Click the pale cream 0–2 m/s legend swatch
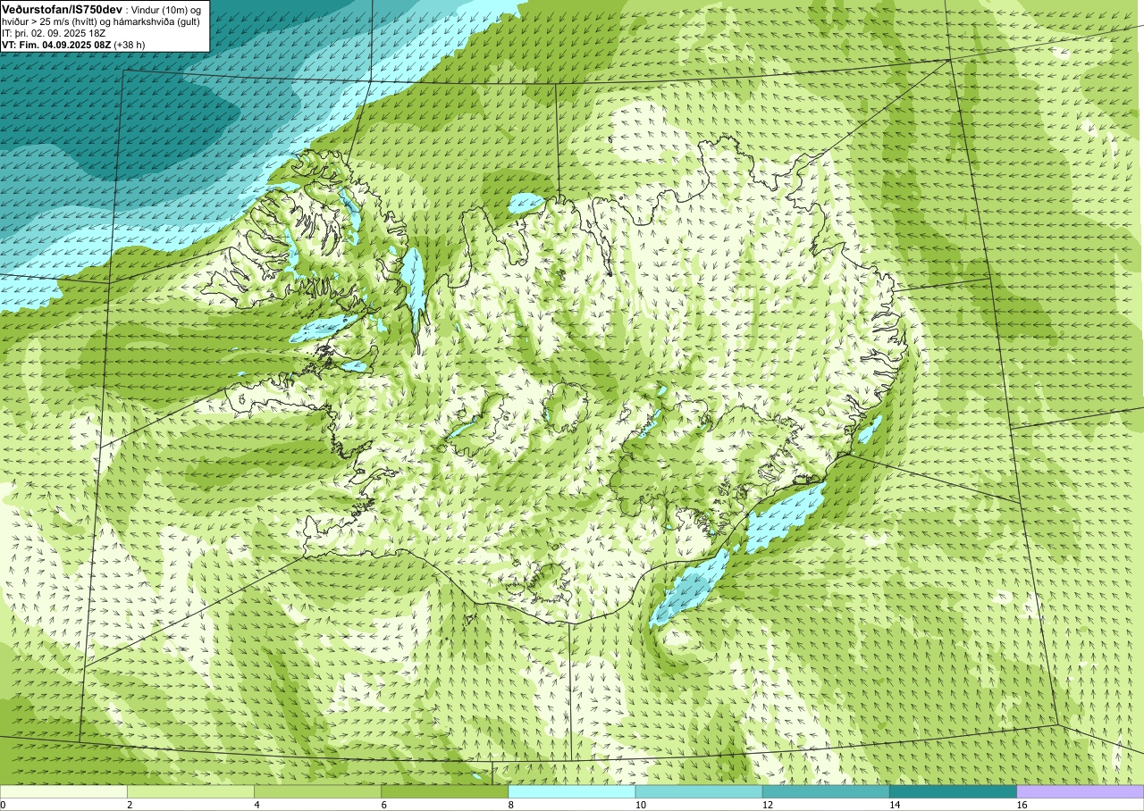Screen dimensions: 1144x811 coord(63,791)
